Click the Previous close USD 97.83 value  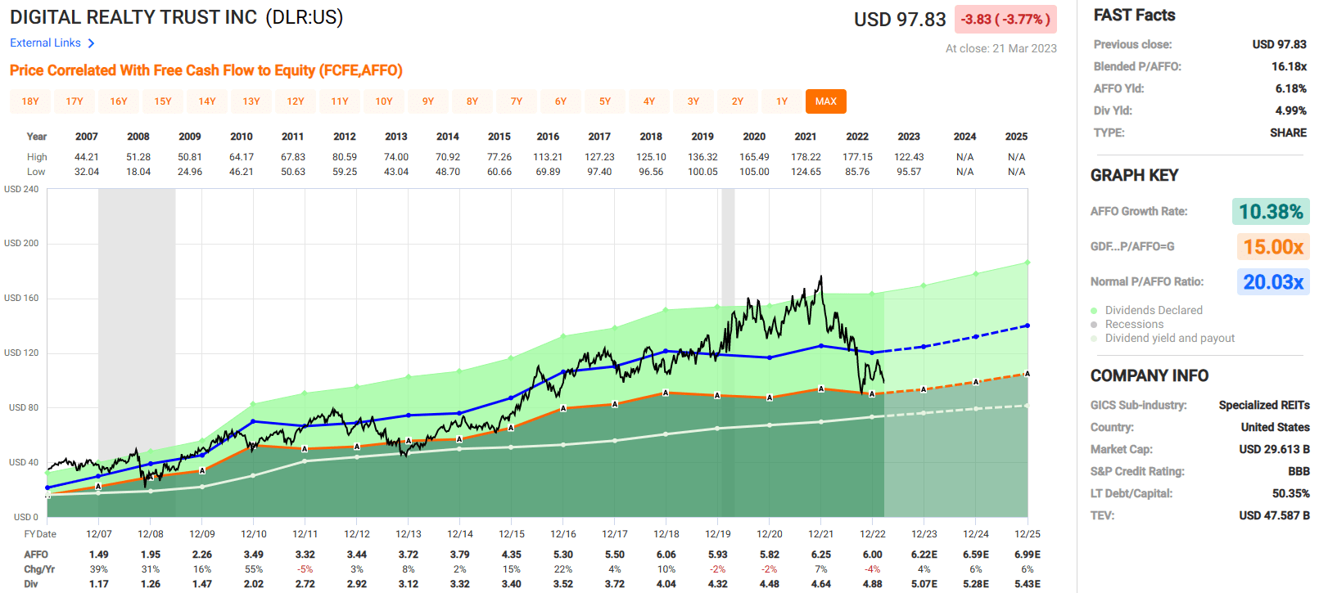pyautogui.click(x=1279, y=44)
